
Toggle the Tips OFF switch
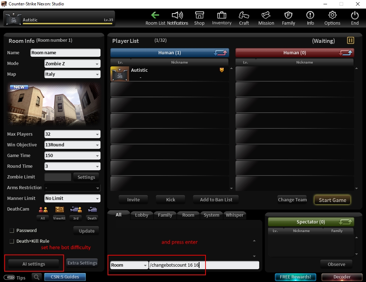pos(9,277)
